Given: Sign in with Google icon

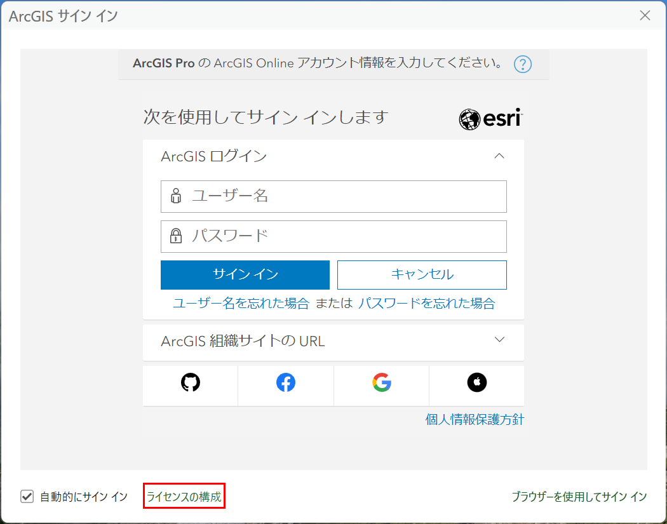Looking at the screenshot, I should tap(382, 382).
